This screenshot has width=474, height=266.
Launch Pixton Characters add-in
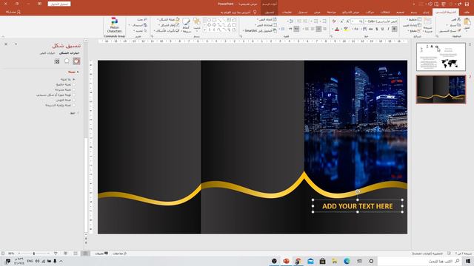click(114, 25)
